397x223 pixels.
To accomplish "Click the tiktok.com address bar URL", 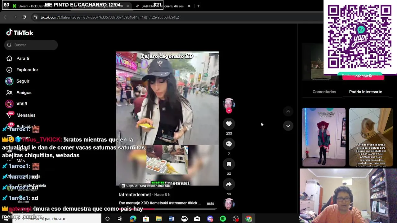I will click(110, 17).
